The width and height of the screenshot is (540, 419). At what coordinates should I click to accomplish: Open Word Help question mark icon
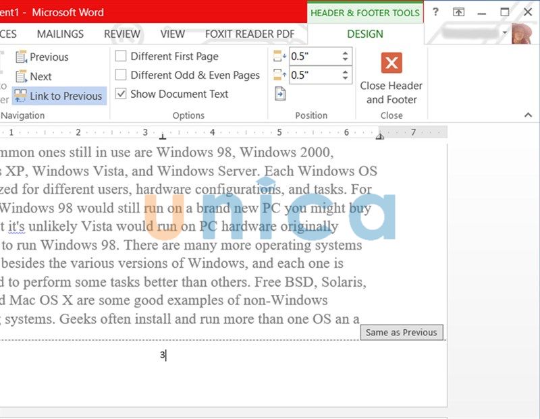click(435, 12)
